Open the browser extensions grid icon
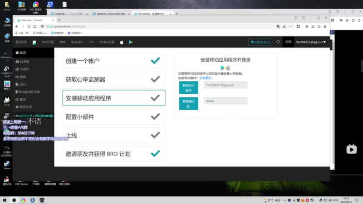This screenshot has width=363, height=204. pos(298,26)
